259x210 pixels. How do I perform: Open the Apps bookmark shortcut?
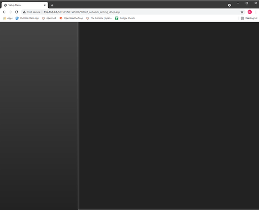(x=8, y=18)
